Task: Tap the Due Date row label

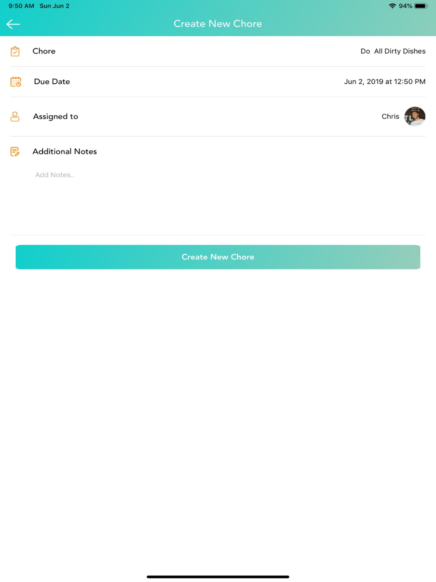Action: 52,82
